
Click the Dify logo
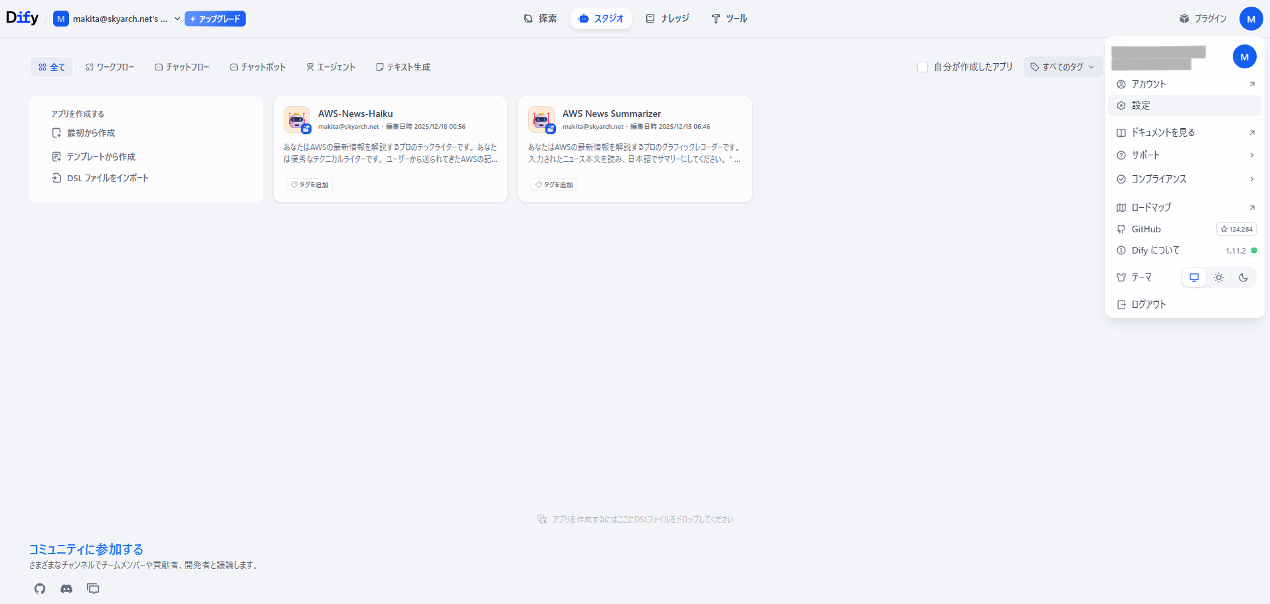(x=23, y=18)
